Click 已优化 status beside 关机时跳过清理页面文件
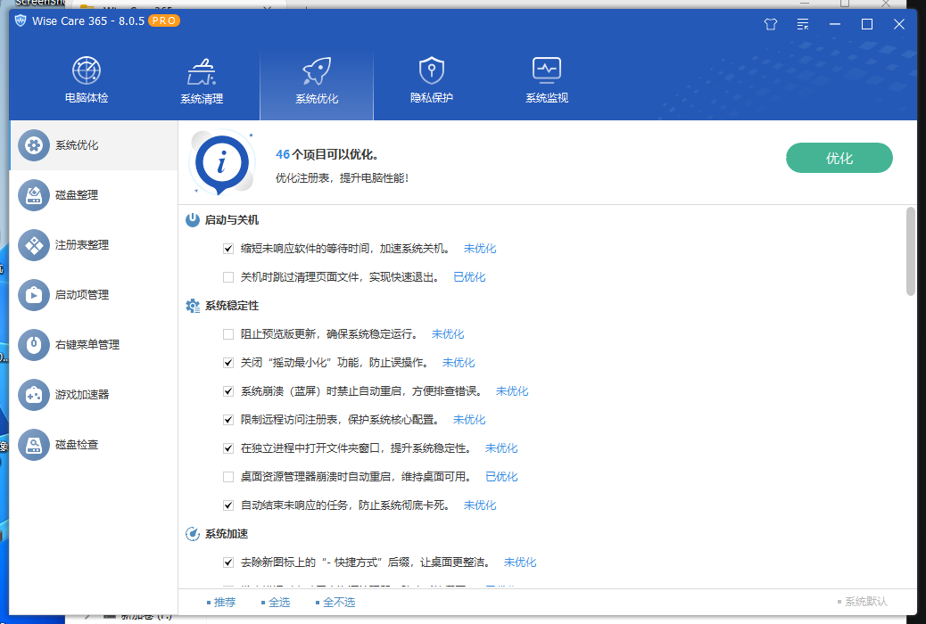The image size is (926, 624). coord(469,277)
